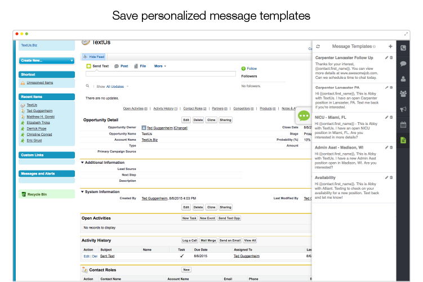Refresh the Message Templates list
Image resolution: width=423 pixels, height=282 pixels.
pos(318,46)
